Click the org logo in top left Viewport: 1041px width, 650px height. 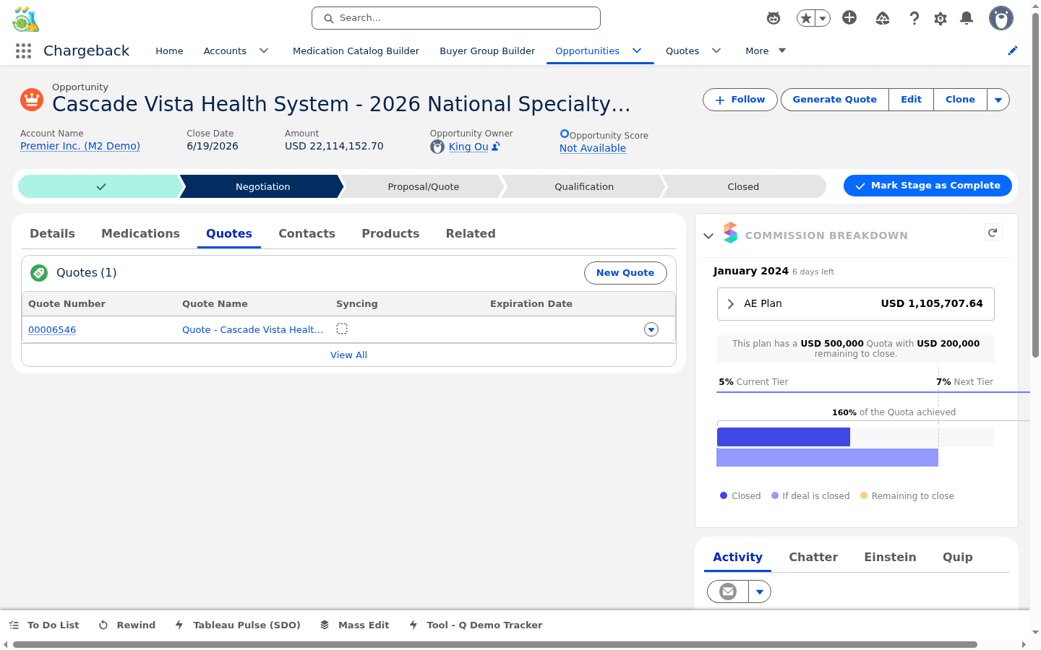pos(26,19)
